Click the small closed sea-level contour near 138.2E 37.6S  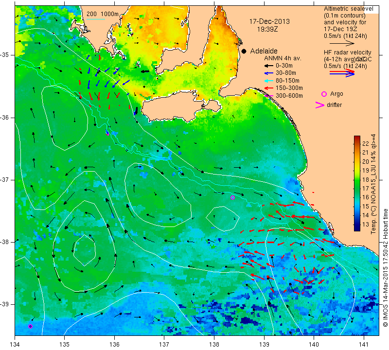coord(223,219)
